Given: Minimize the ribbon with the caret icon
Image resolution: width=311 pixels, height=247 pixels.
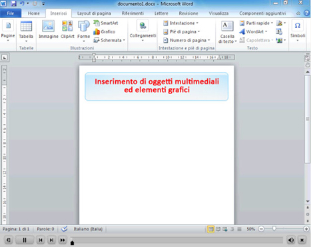Looking at the screenshot, I should 298,13.
